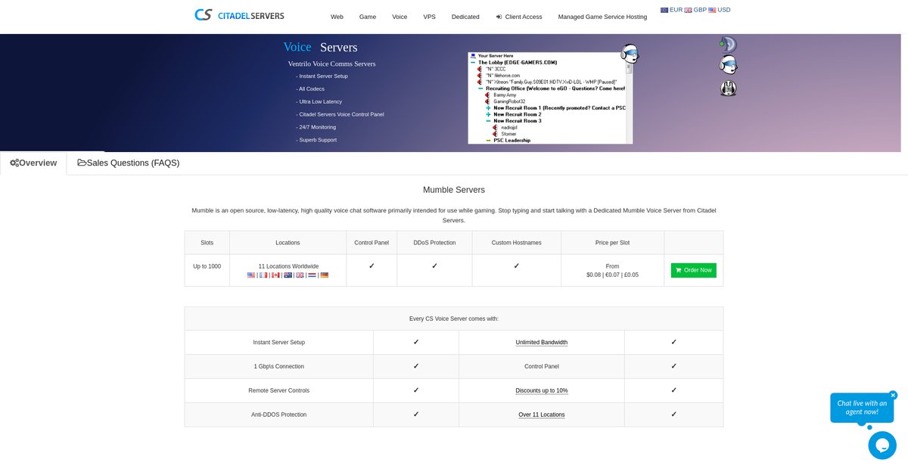Click the 24/7 Monitoring banner item
Screen dimensions: 908x469
[316, 127]
